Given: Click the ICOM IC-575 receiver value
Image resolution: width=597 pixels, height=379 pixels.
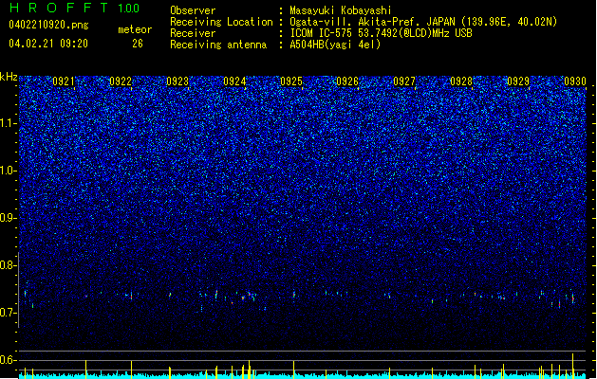Looking at the screenshot, I should click(381, 33).
